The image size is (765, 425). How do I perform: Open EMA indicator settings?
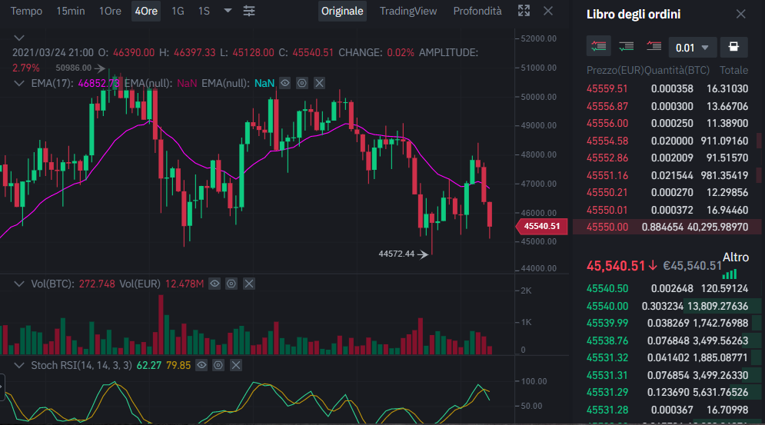coord(302,83)
